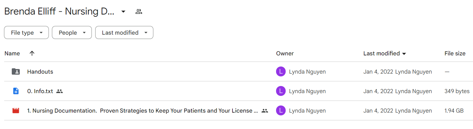Select the 0. Info.txt file
The height and width of the screenshot is (129, 473).
tap(40, 91)
